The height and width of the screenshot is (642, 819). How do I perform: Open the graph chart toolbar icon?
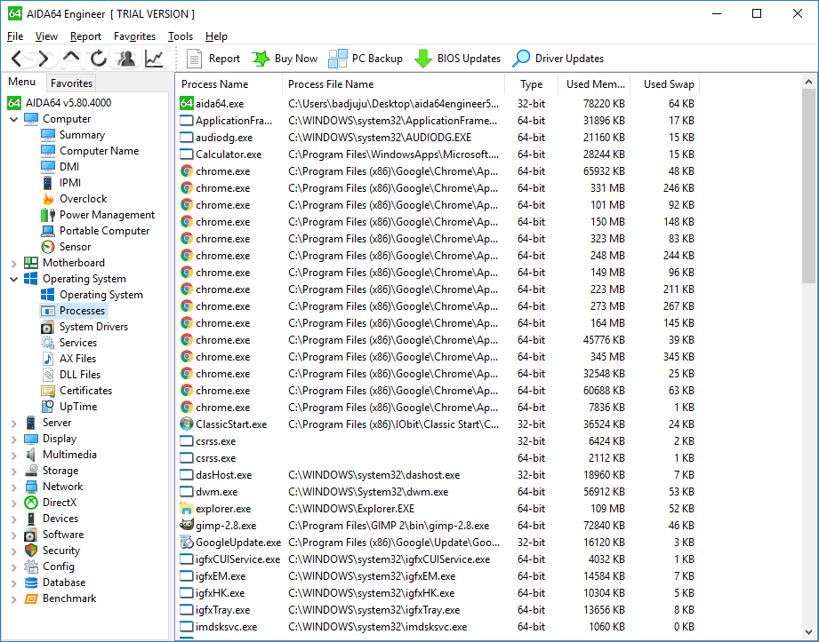(x=154, y=59)
